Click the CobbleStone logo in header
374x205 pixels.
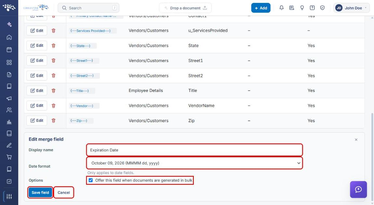[36, 7]
